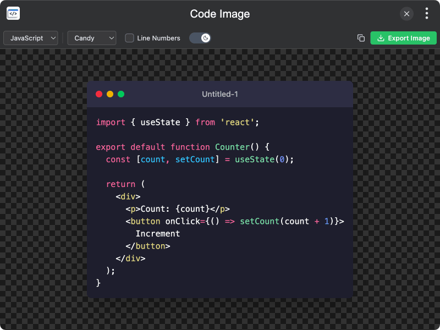Click the app logo in the top-left corner
Screen dimensions: 440x330
pyautogui.click(x=13, y=13)
